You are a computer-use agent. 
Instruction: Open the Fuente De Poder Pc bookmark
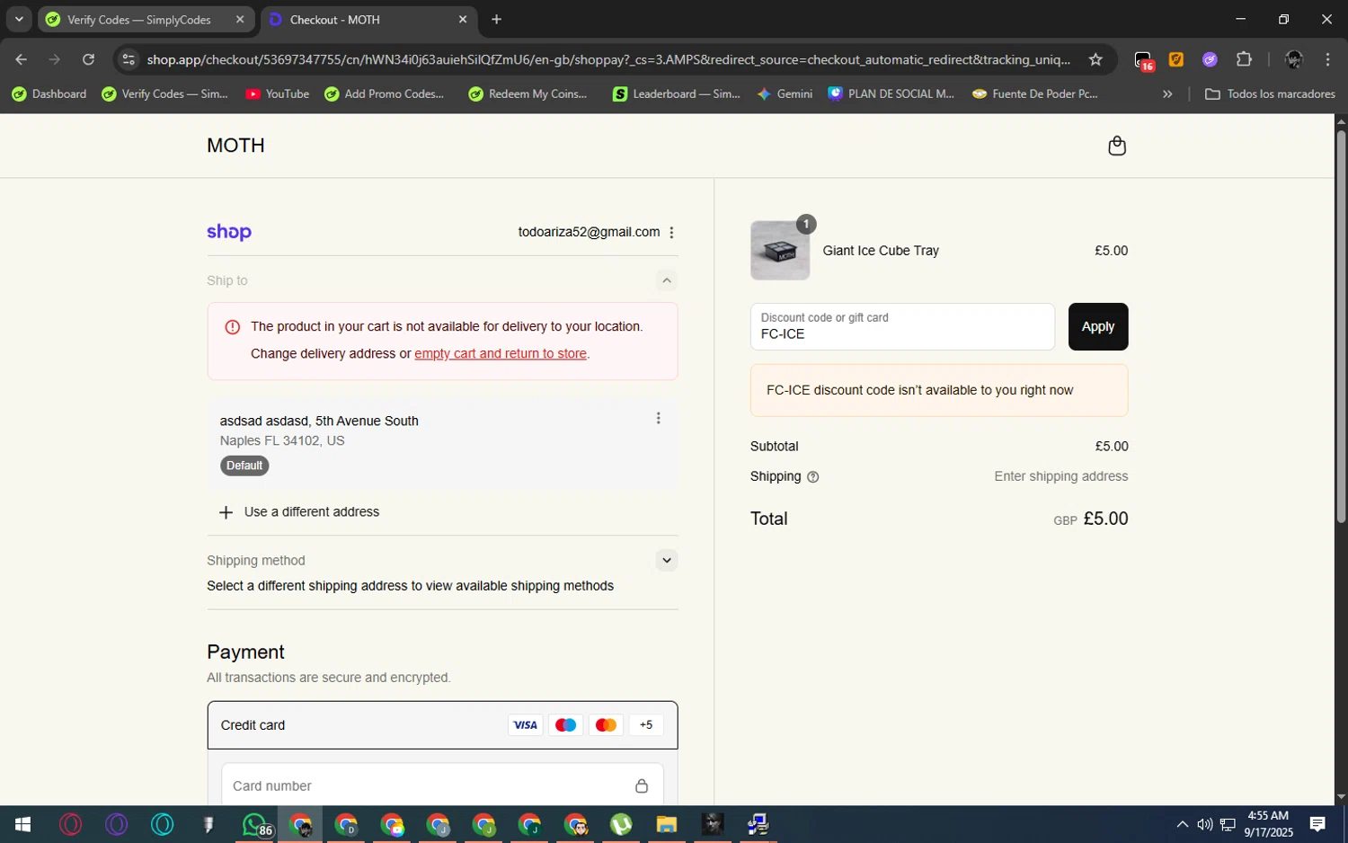click(x=1035, y=93)
